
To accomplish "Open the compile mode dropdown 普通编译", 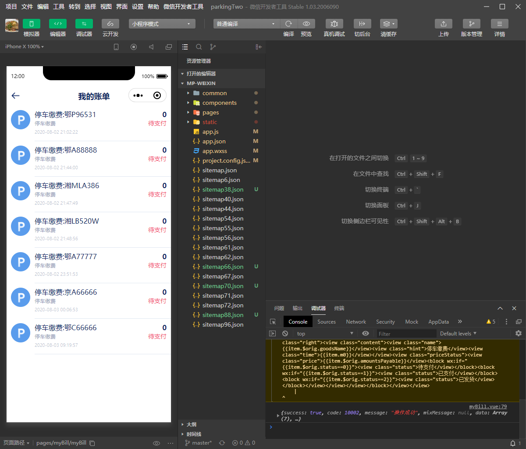I will point(246,24).
